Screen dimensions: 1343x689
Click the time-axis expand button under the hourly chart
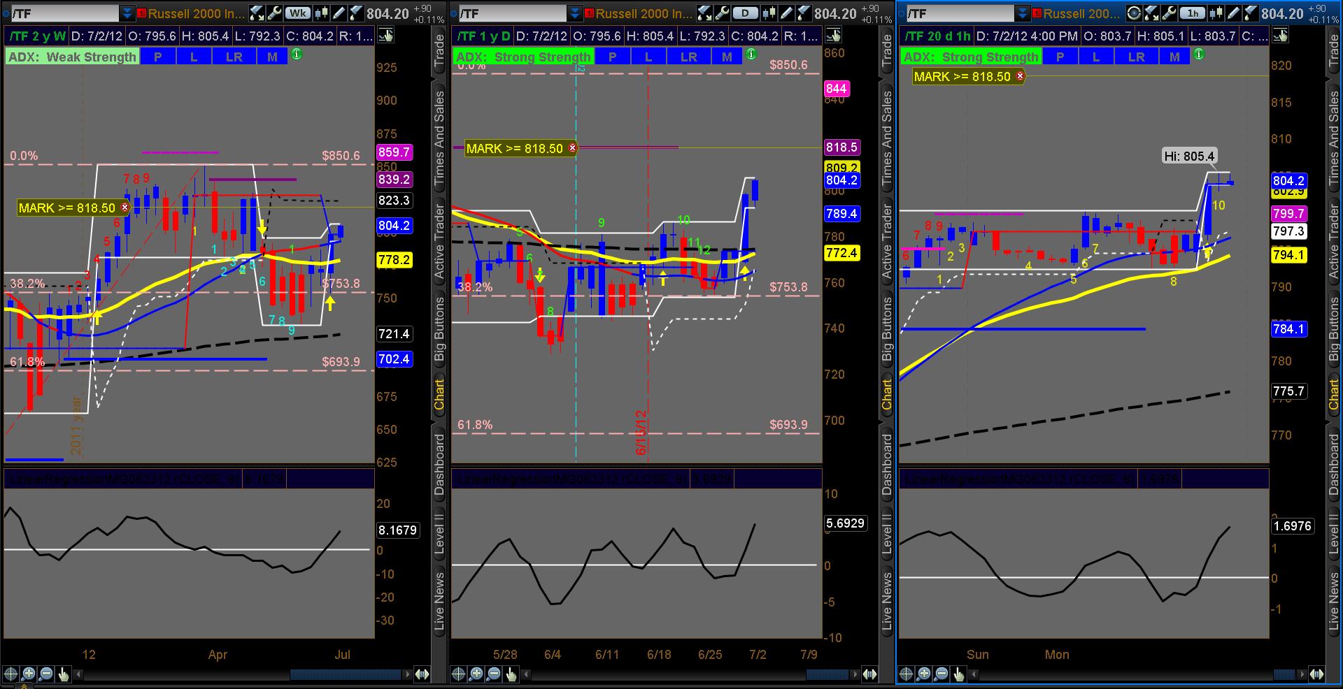(x=1316, y=674)
